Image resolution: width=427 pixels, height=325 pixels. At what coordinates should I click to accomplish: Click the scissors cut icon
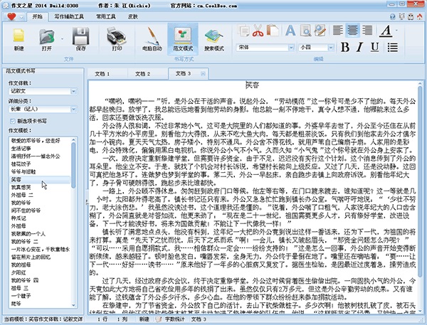(257, 30)
